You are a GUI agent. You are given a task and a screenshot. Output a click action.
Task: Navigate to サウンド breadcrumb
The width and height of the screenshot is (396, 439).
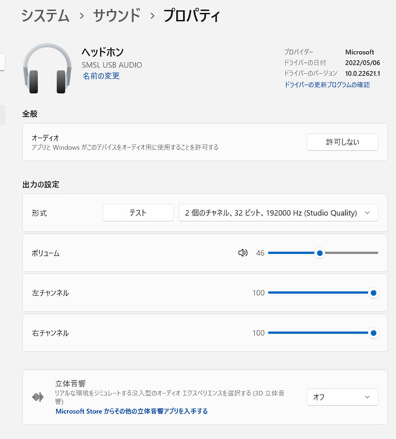click(x=117, y=15)
